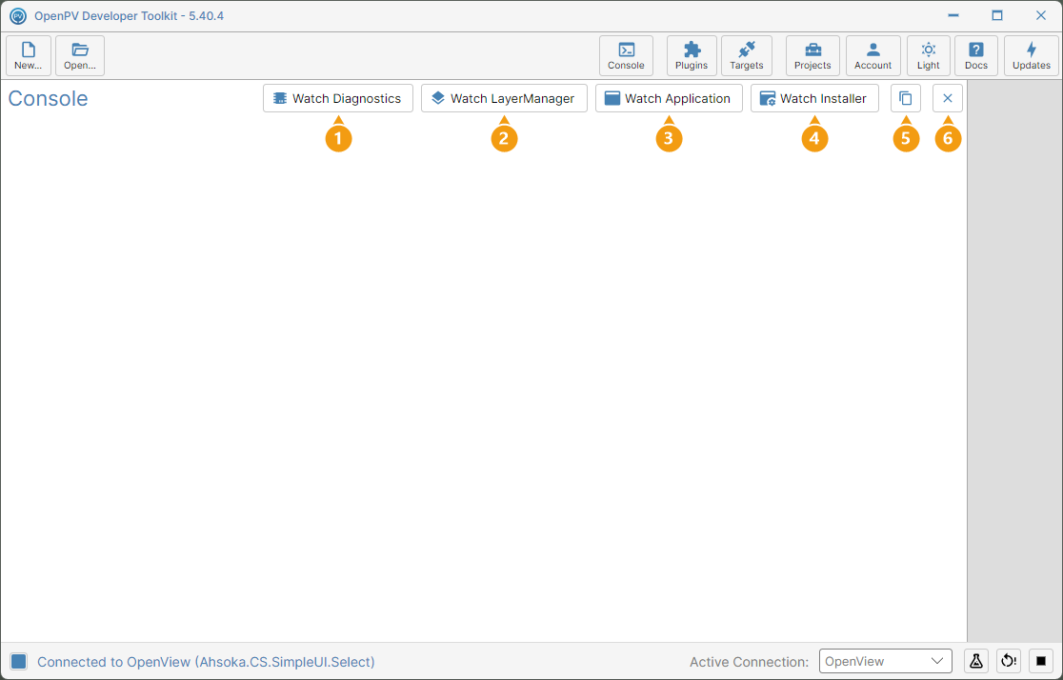This screenshot has height=680, width=1063.
Task: Click the Watch LayerManager button
Action: pyautogui.click(x=504, y=98)
